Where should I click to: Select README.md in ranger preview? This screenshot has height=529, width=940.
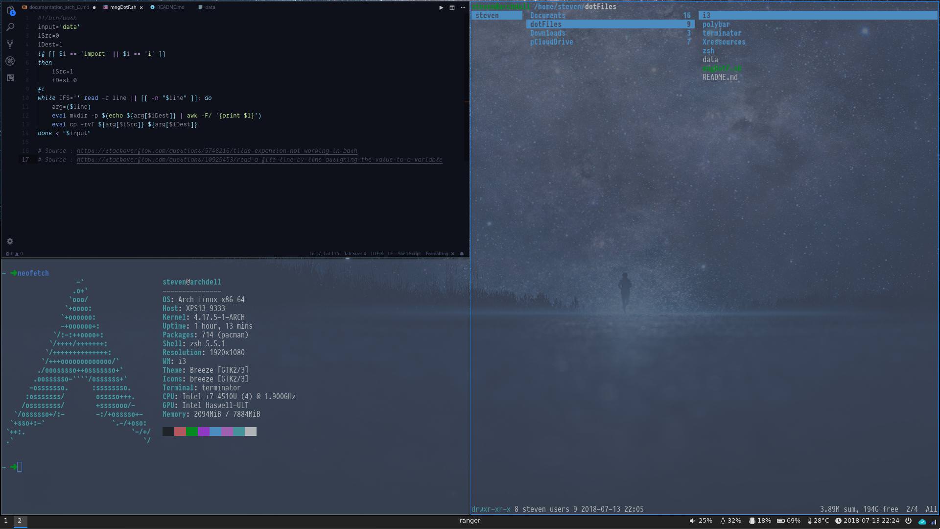(x=720, y=77)
